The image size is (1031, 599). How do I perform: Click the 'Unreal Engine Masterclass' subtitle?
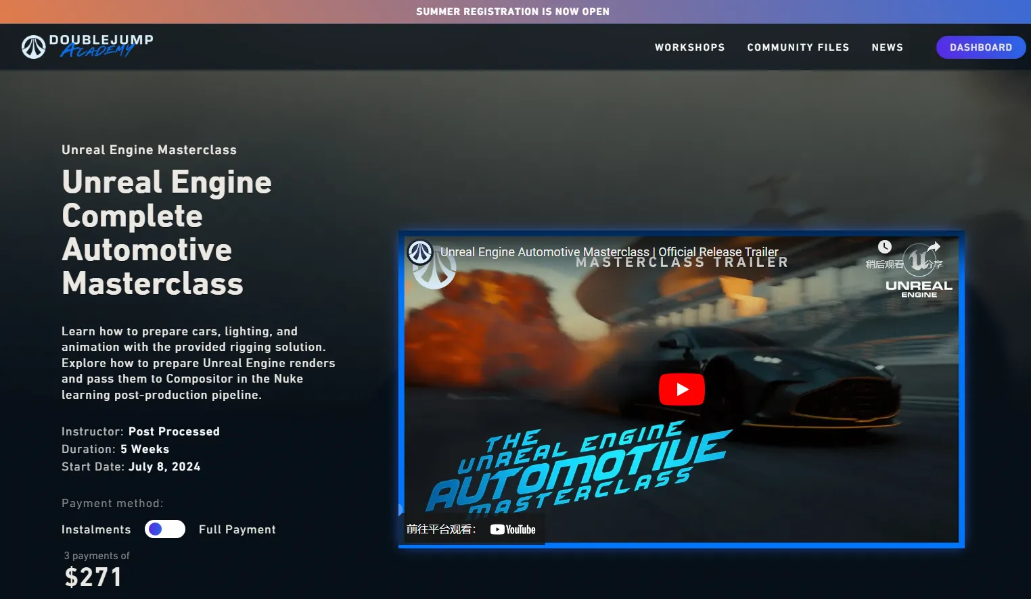click(x=149, y=150)
